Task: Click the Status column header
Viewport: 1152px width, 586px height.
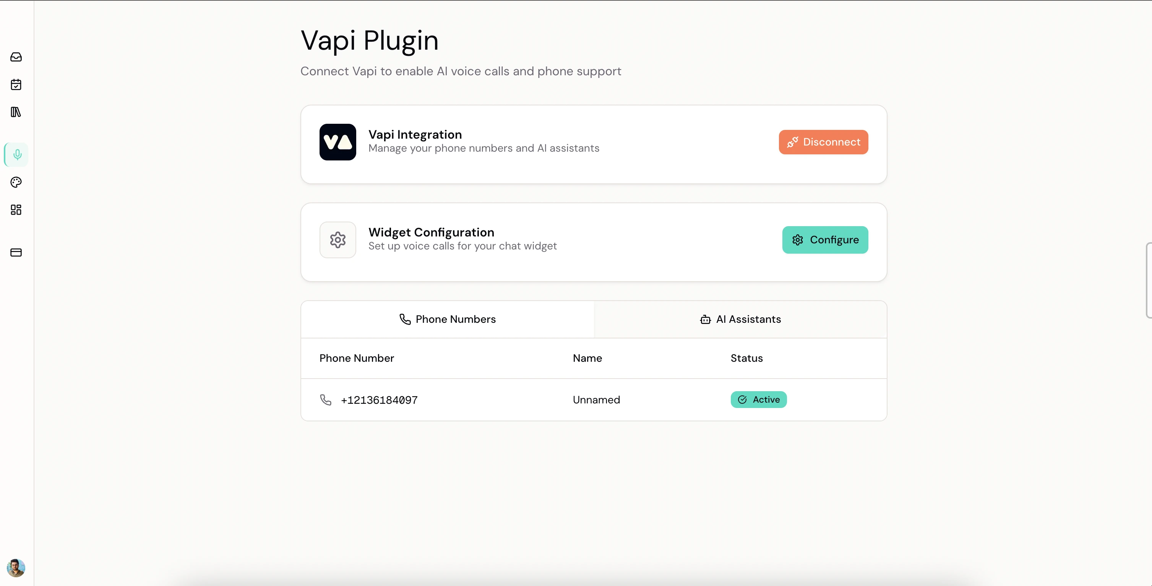Action: point(746,358)
